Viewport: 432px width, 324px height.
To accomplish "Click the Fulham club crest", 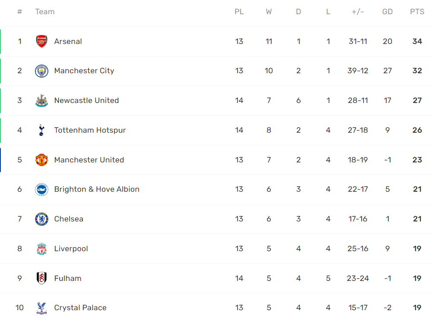I will pos(41,278).
